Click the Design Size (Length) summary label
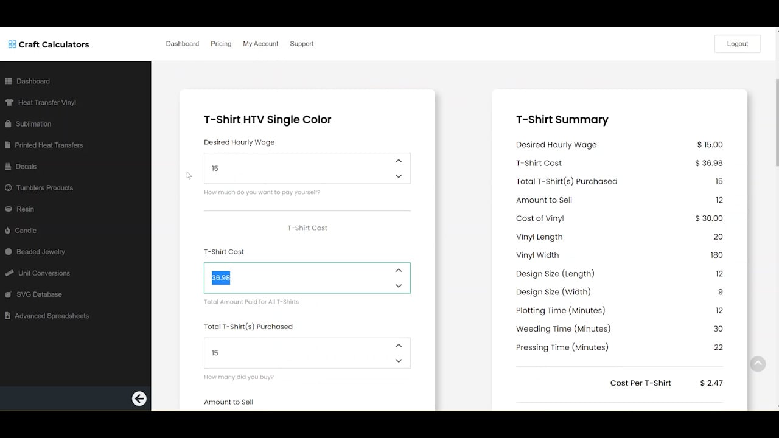The image size is (779, 438). coord(555,274)
